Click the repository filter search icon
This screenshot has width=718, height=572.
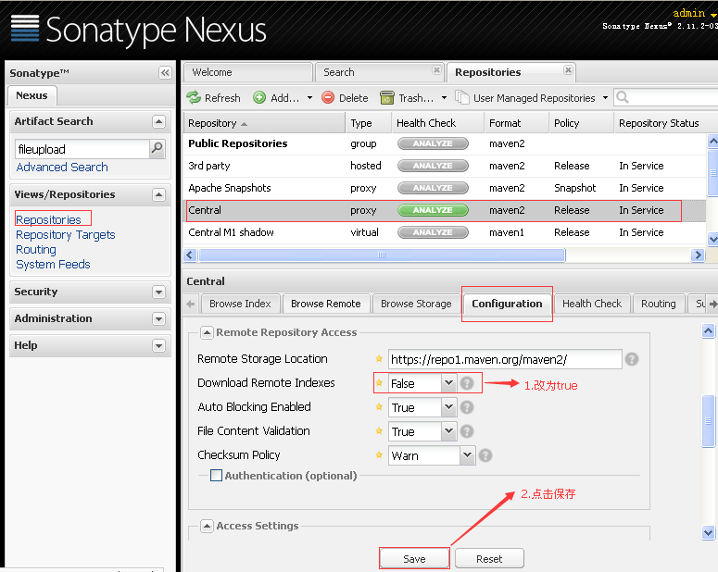622,97
